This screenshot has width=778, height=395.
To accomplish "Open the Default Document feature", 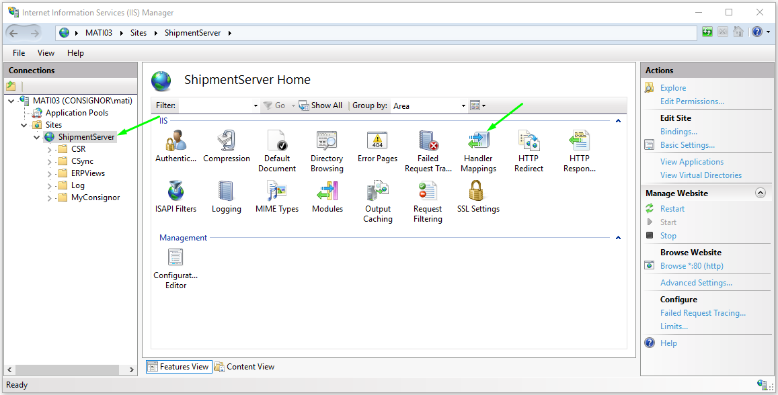I will (x=277, y=142).
